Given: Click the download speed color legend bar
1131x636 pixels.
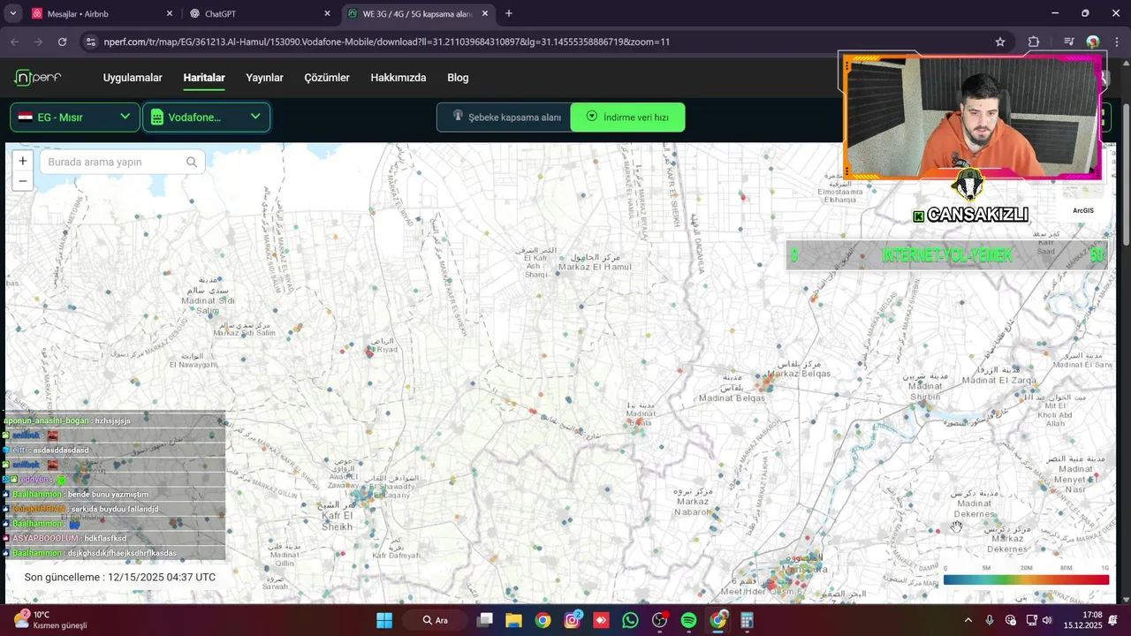Looking at the screenshot, I should click(1026, 579).
